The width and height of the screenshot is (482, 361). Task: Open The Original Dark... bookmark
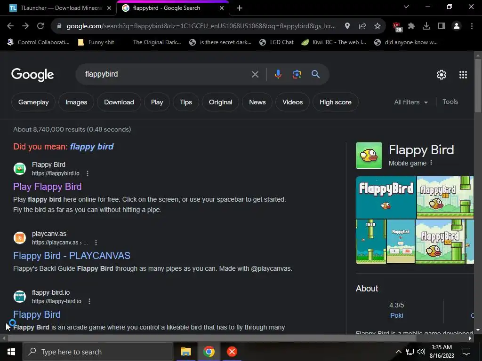tap(157, 42)
